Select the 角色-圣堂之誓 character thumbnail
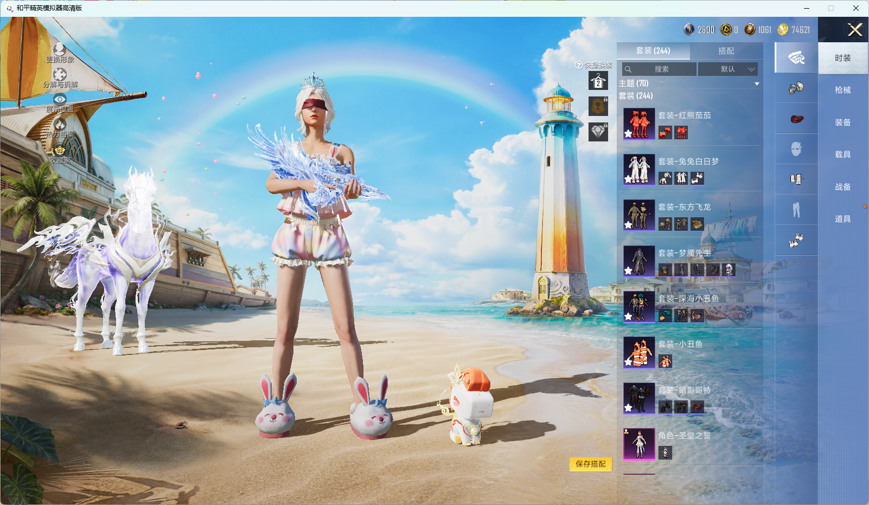Image resolution: width=869 pixels, height=505 pixels. [639, 444]
